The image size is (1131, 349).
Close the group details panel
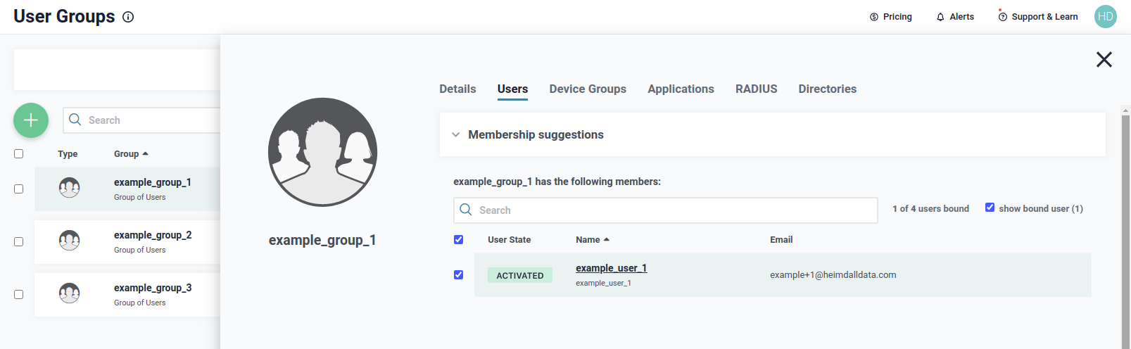coord(1104,60)
